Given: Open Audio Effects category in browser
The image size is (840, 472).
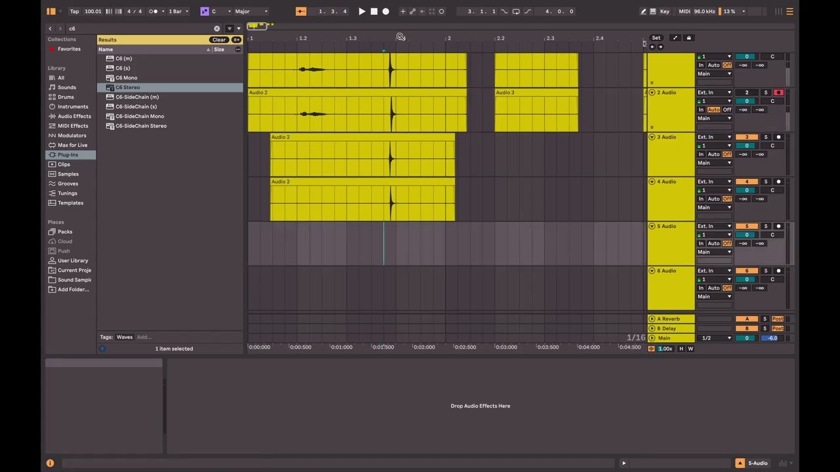Looking at the screenshot, I should pos(74,116).
